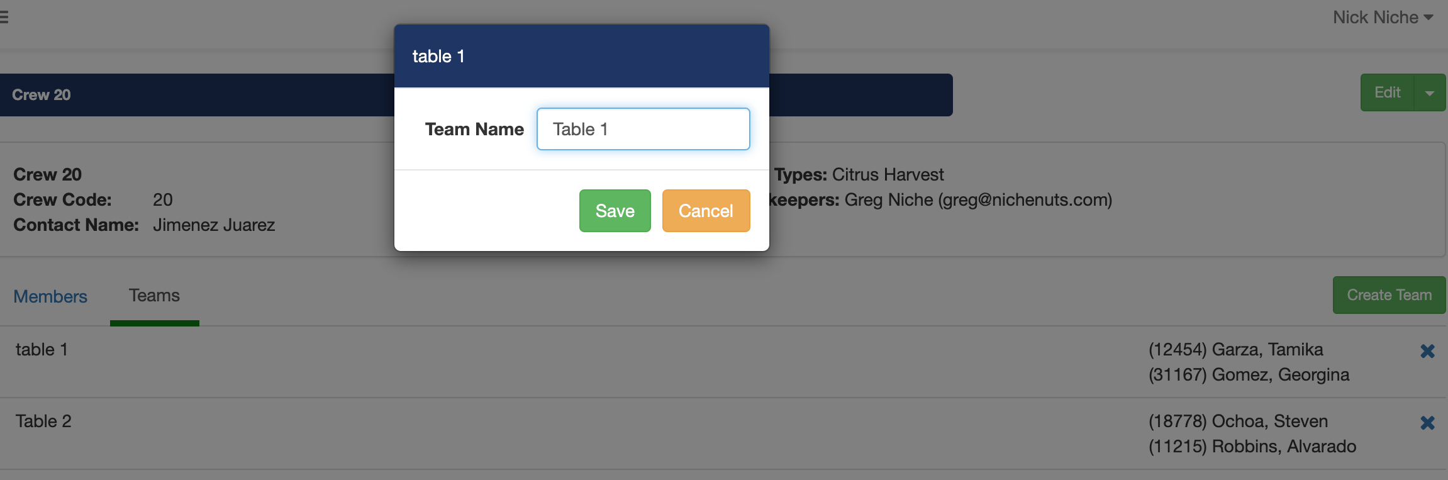
Task: Click the green Edit button
Action: [x=1387, y=93]
